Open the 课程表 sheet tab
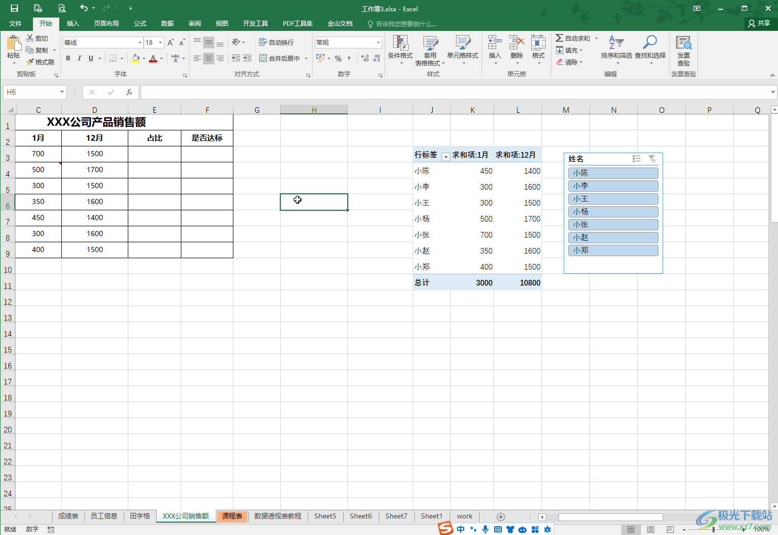 [232, 516]
